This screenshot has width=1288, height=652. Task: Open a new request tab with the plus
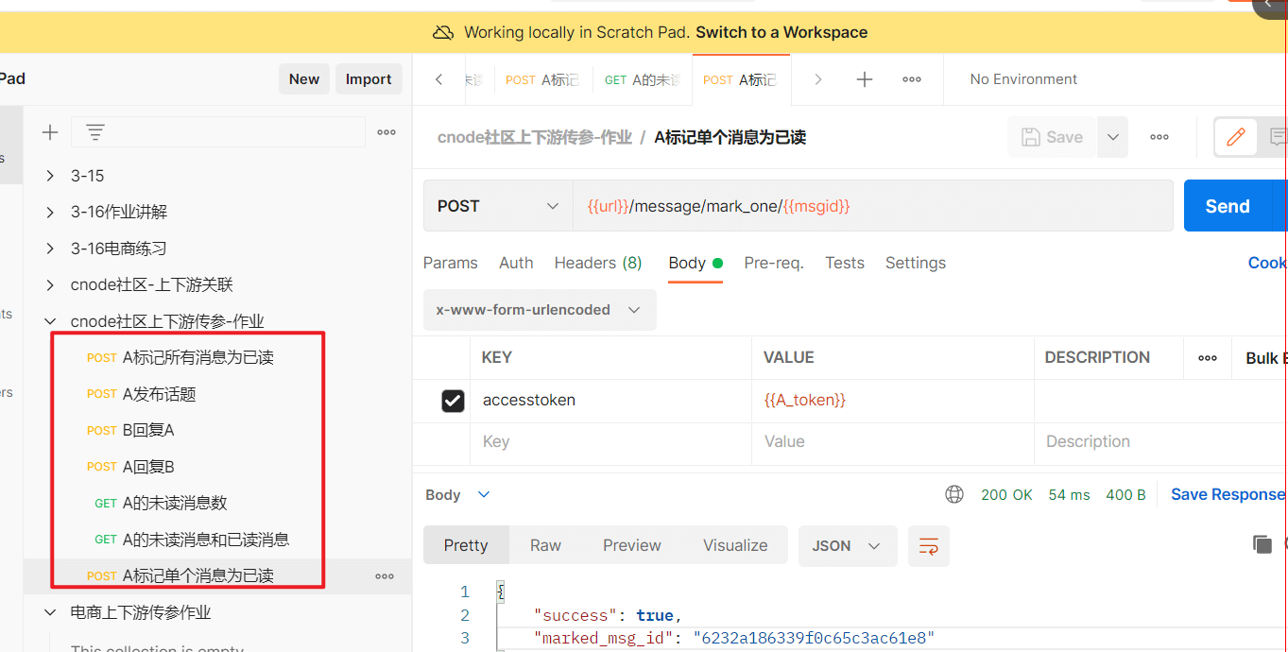pos(864,79)
